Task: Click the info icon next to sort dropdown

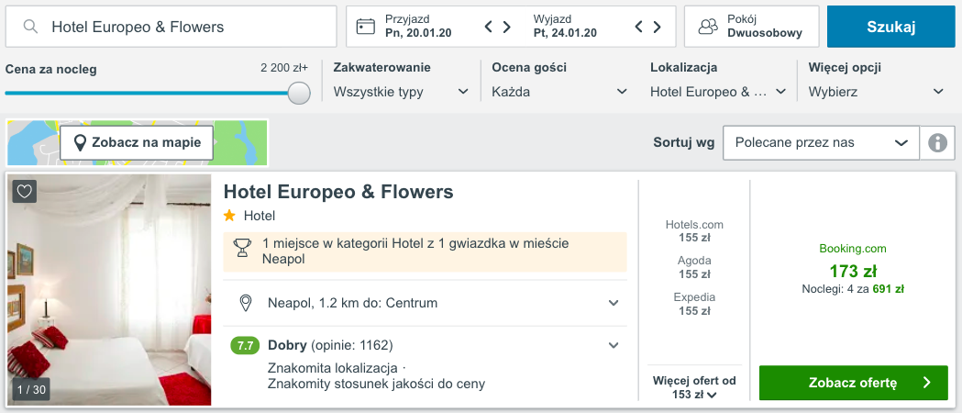Action: point(937,143)
